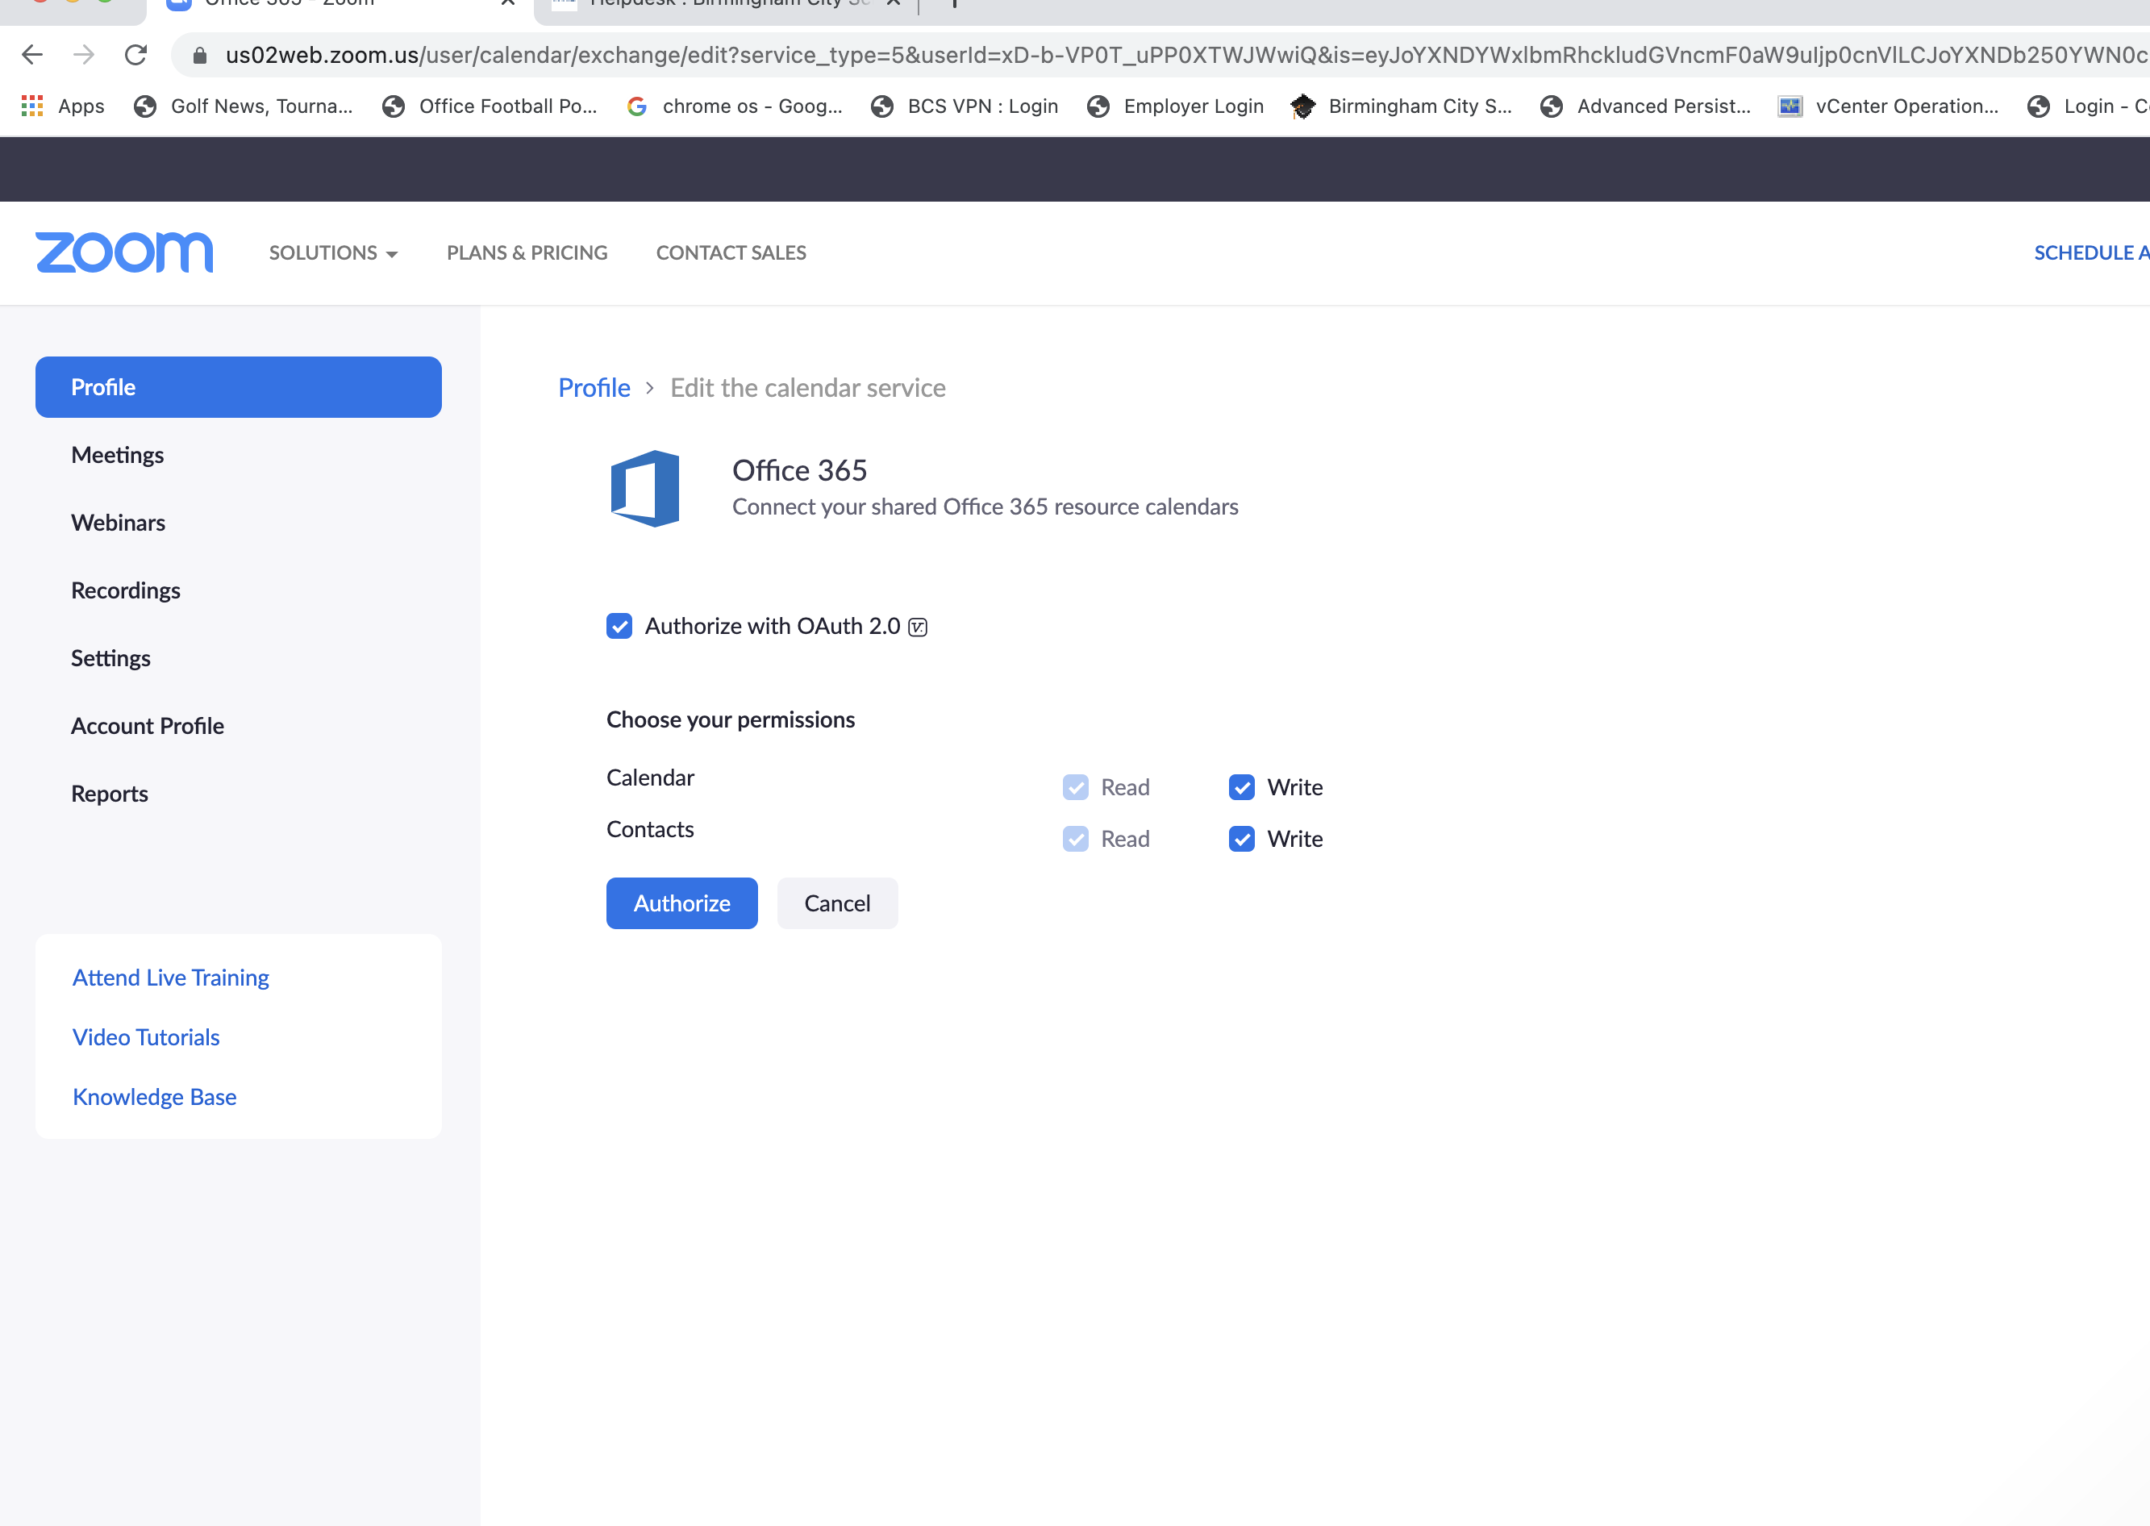Select Settings in the left sidebar

point(110,658)
